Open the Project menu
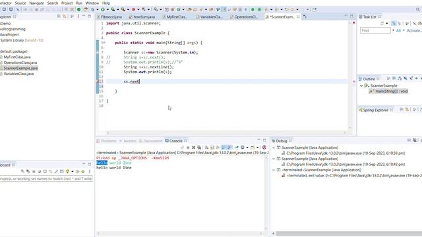The height and width of the screenshot is (237, 422). tap(67, 3)
